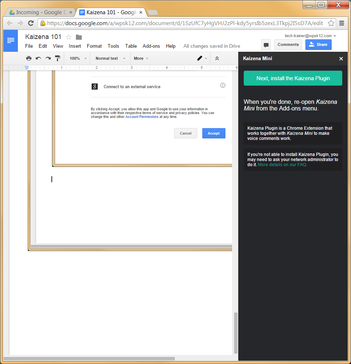
Task: Click the blue Share button
Action: (318, 44)
